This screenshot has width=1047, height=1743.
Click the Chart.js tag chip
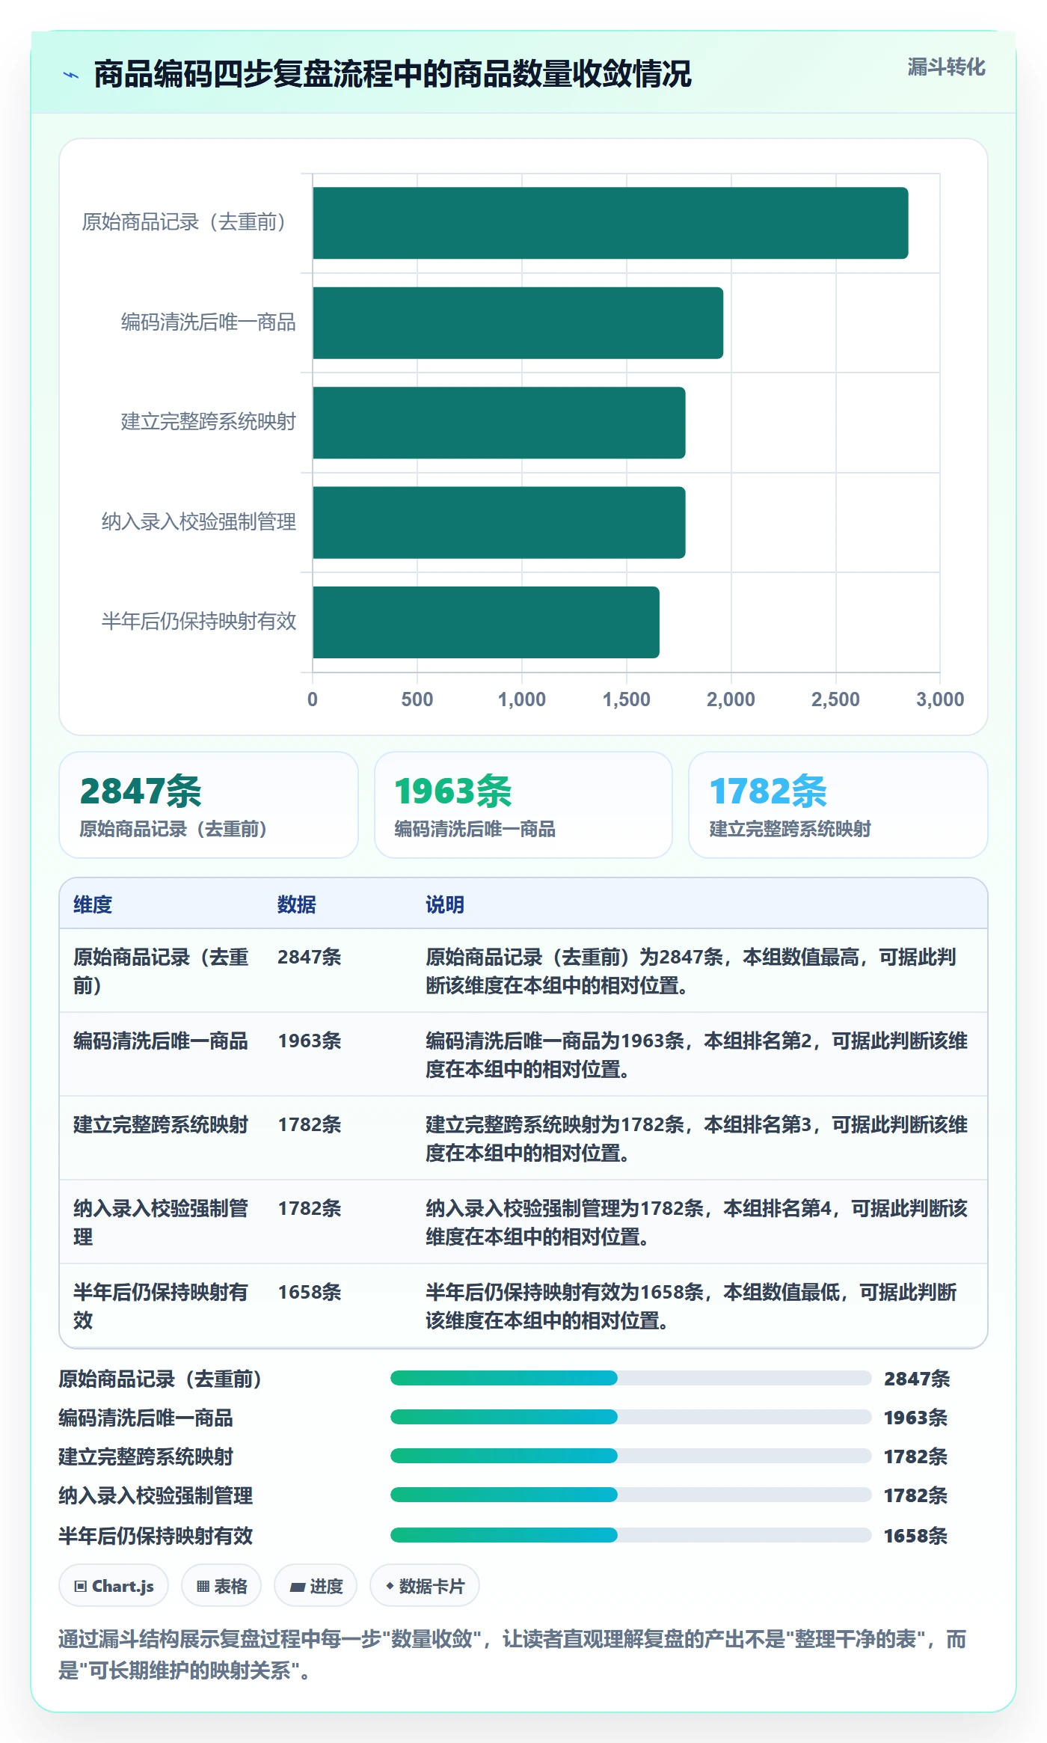pyautogui.click(x=114, y=1585)
